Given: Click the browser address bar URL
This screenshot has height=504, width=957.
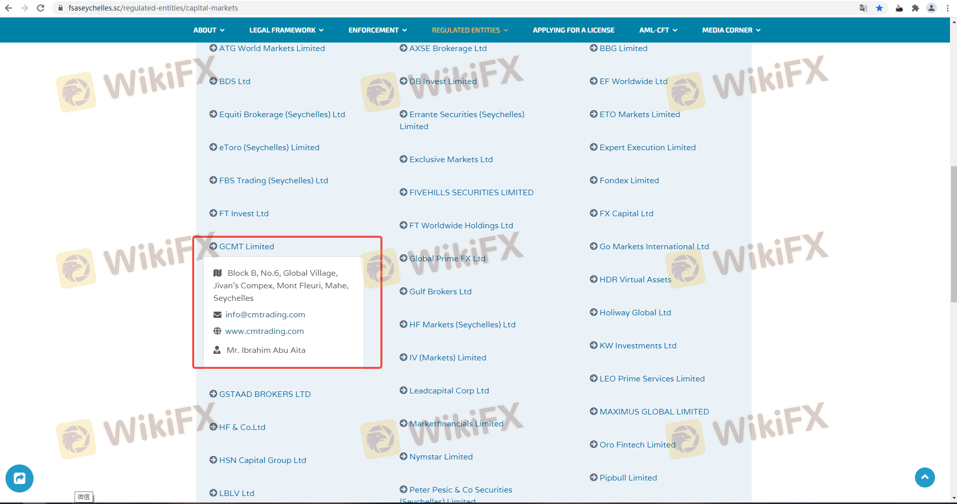Looking at the screenshot, I should [x=153, y=8].
